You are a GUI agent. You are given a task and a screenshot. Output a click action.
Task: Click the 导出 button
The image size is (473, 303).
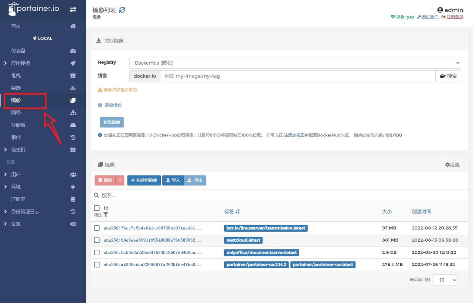coord(195,180)
